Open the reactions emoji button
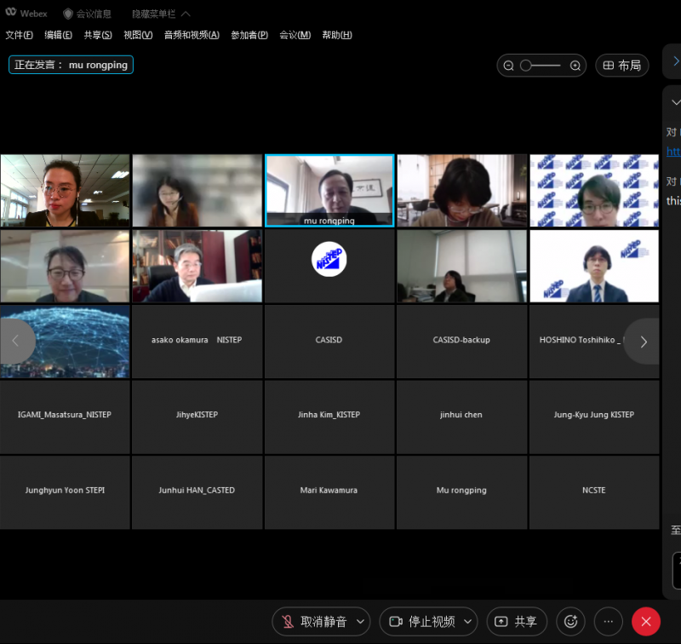Screen dimensions: 681x644 click(x=570, y=622)
